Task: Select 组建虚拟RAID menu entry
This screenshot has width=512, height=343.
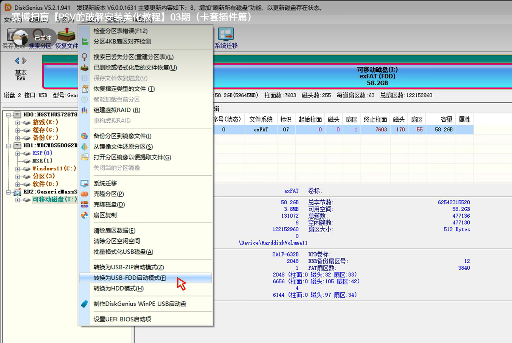Action: [146, 110]
